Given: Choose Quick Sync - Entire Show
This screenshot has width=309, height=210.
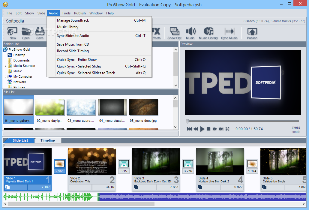Looking at the screenshot, I should coord(99,60).
